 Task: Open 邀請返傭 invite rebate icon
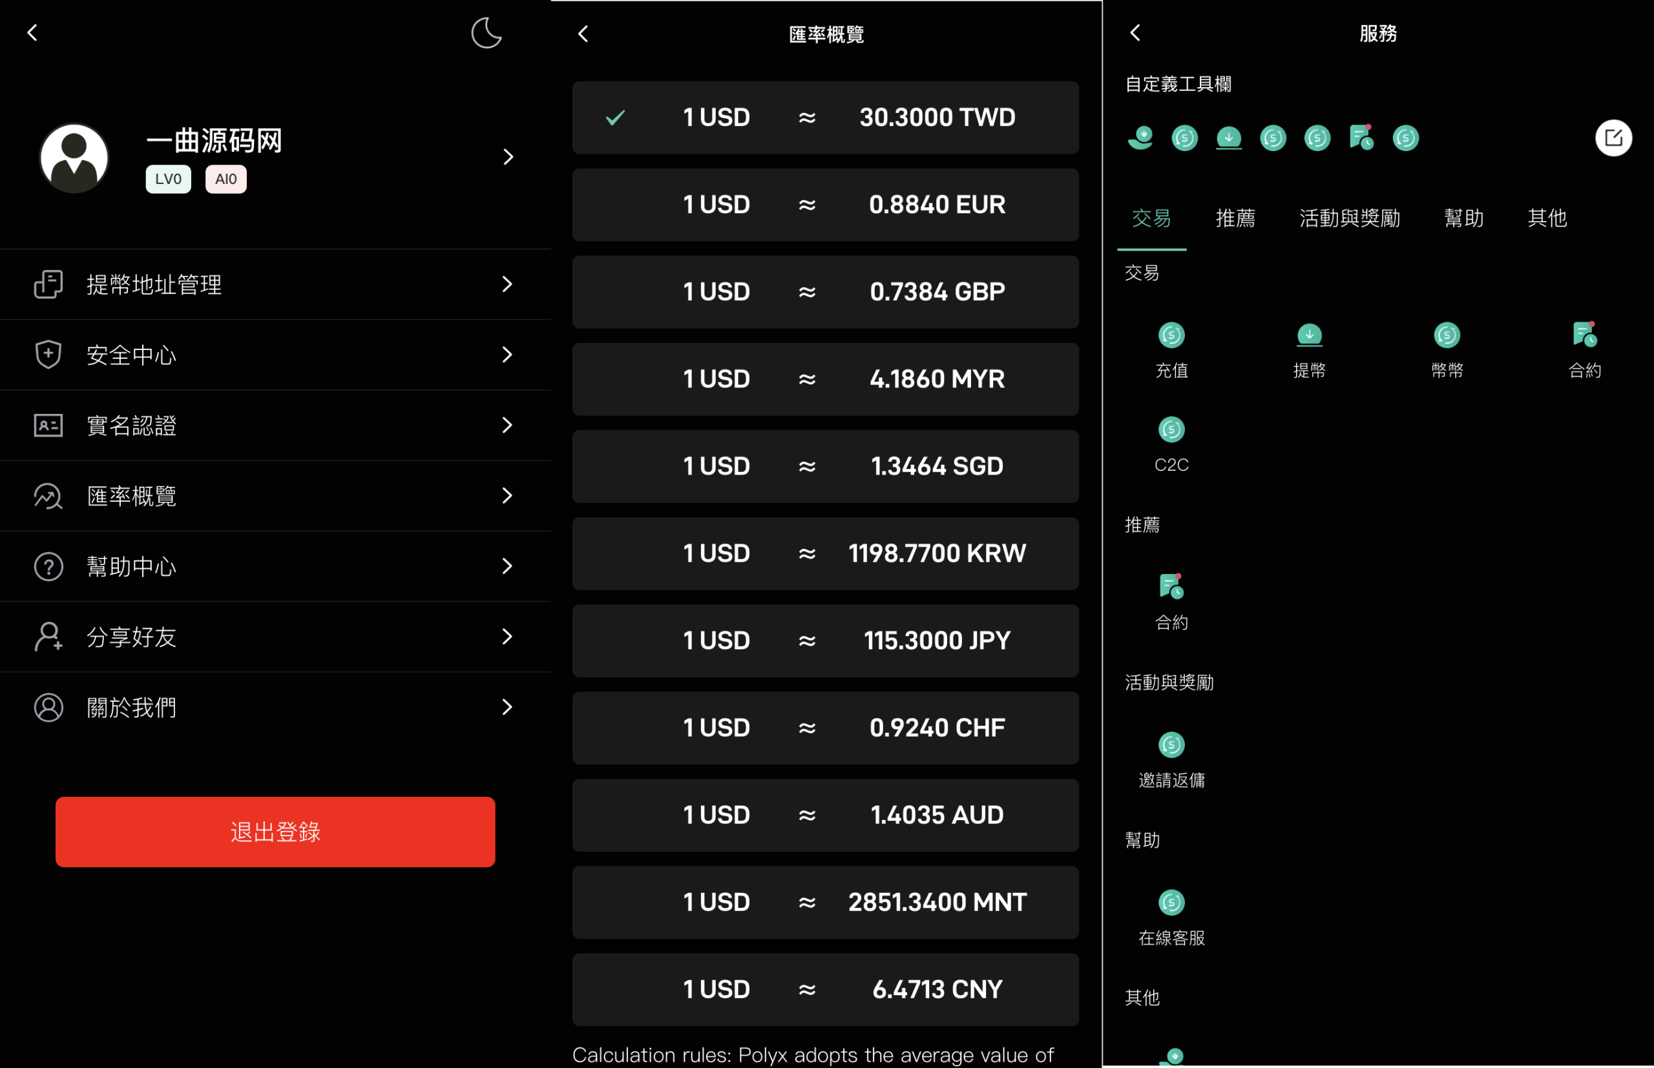click(1171, 746)
